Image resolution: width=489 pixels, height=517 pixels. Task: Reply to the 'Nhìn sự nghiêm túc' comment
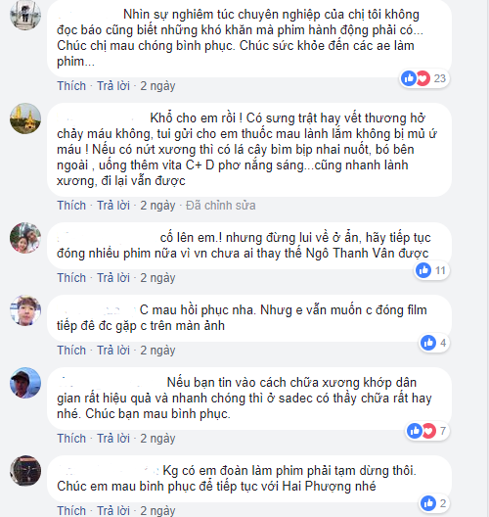[x=113, y=86]
